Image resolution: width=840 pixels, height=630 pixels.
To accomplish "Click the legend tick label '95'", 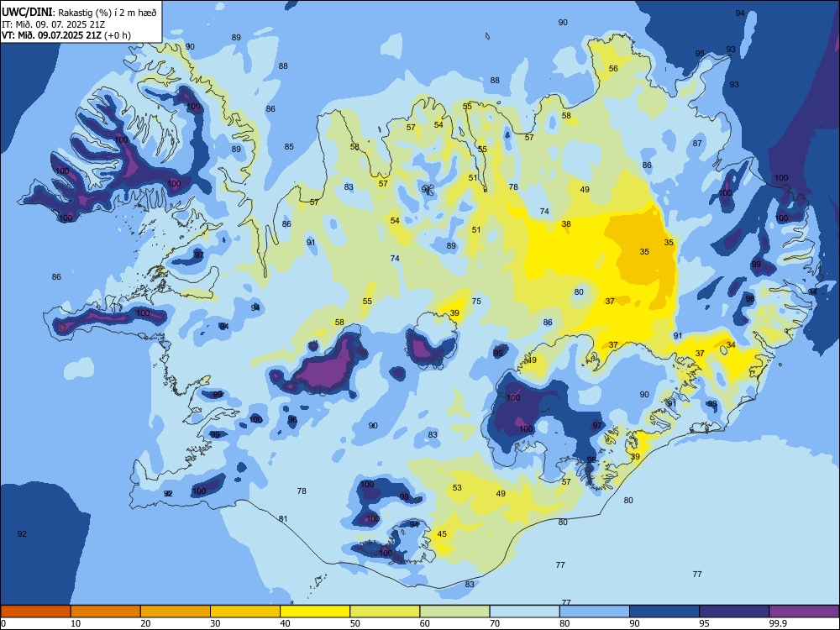I will 705,623.
